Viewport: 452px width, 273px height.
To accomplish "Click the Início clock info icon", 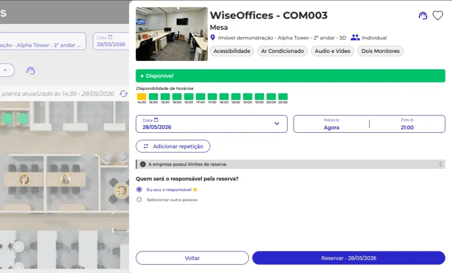I will [x=338, y=120].
